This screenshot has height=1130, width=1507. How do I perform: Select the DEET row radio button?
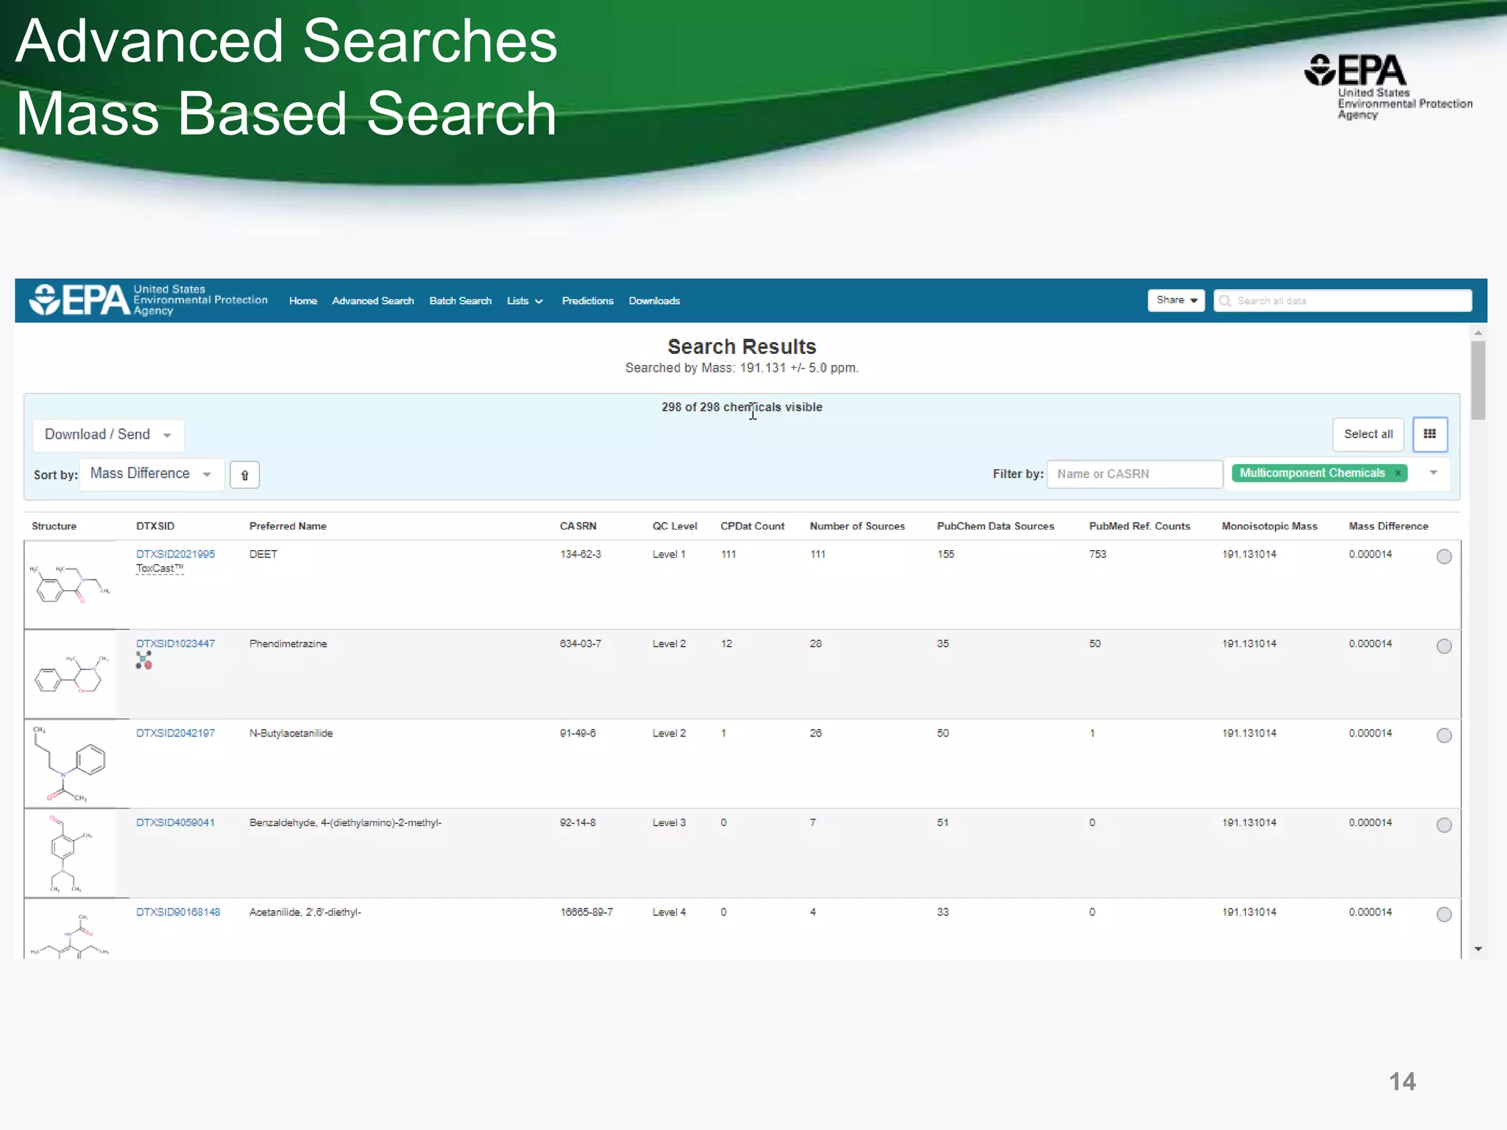tap(1444, 557)
